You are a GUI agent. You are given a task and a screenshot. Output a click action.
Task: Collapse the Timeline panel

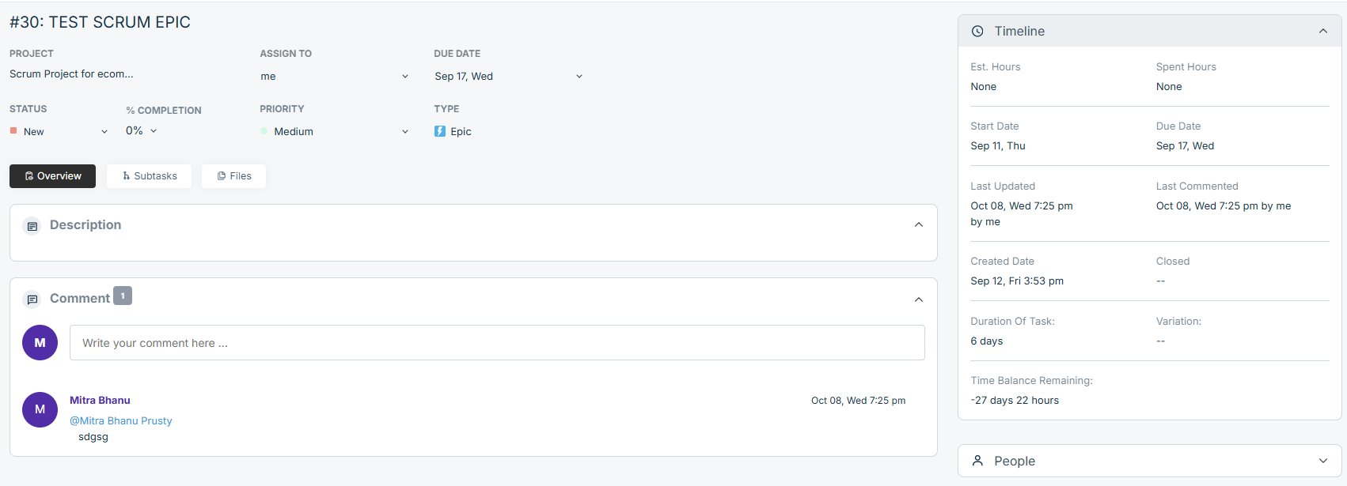click(x=1322, y=32)
